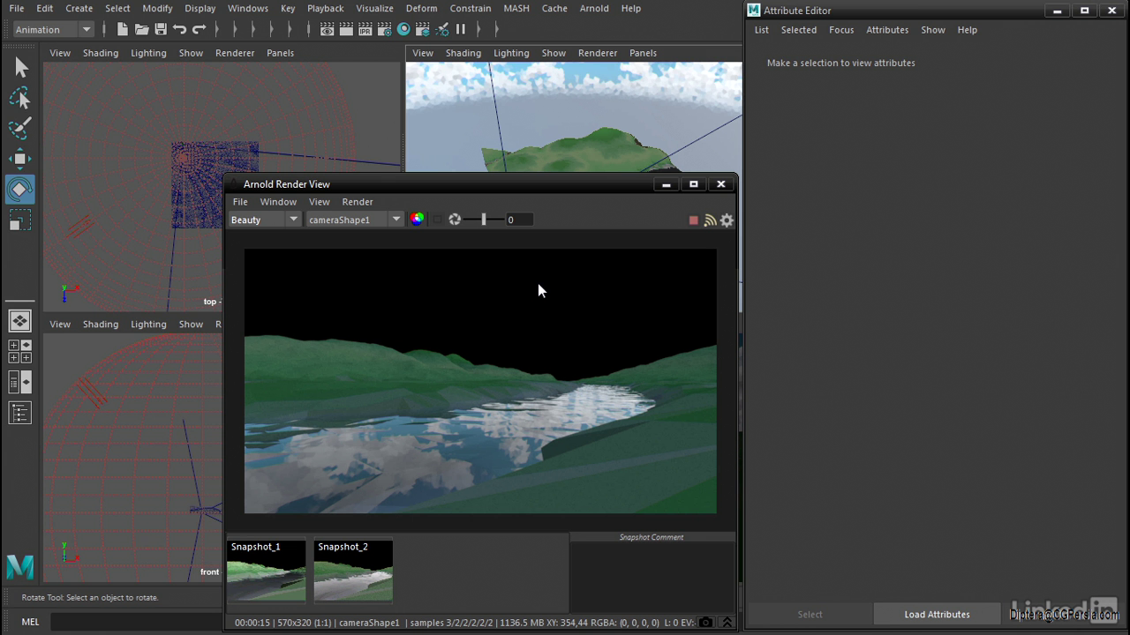Screen dimensions: 1130x635
Task: Open Lighting menu of the front viewport
Action: tap(148, 325)
